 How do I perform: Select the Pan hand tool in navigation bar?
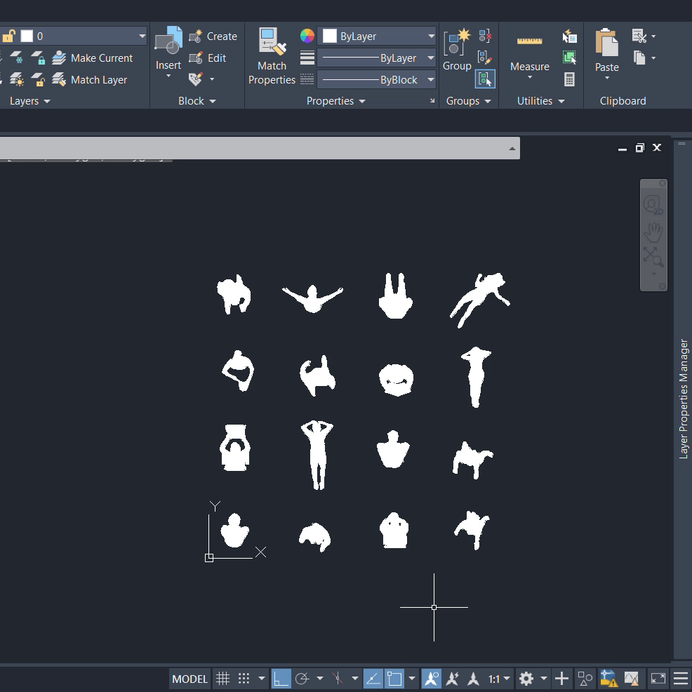coord(653,231)
